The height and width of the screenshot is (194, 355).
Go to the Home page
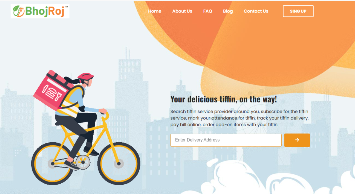pyautogui.click(x=155, y=11)
